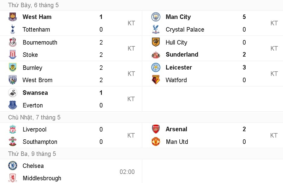Click the Chelsea club crest
This screenshot has height=183, width=283.
(x=13, y=166)
